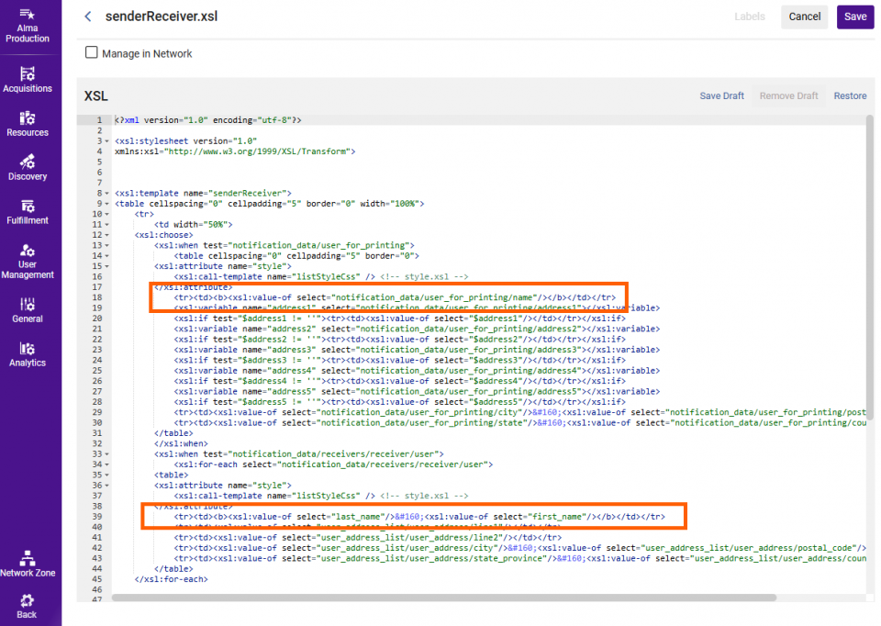The image size is (881, 626).
Task: Click the horizontal scrollbar of XSL editor
Action: [x=444, y=598]
